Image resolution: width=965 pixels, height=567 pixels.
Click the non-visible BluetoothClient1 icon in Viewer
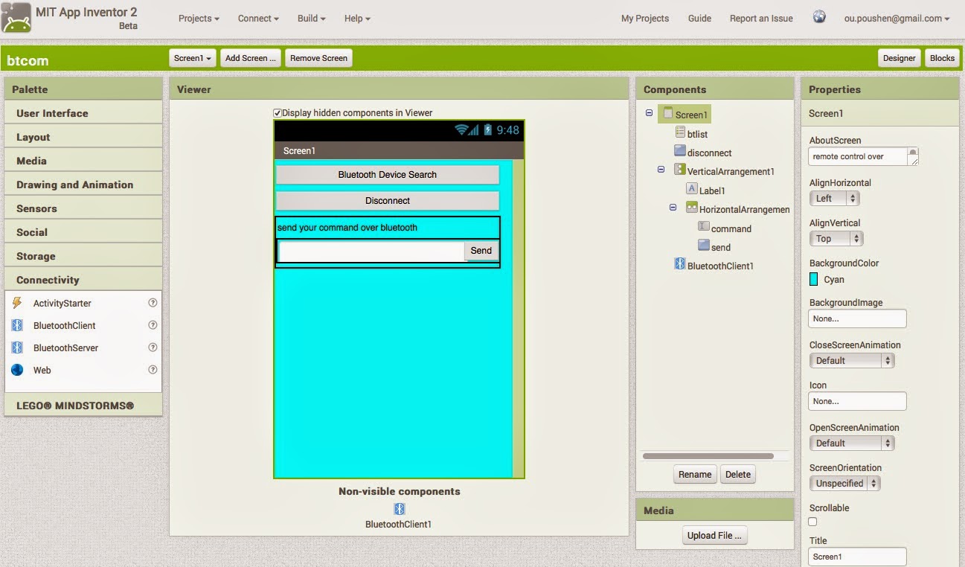point(399,509)
